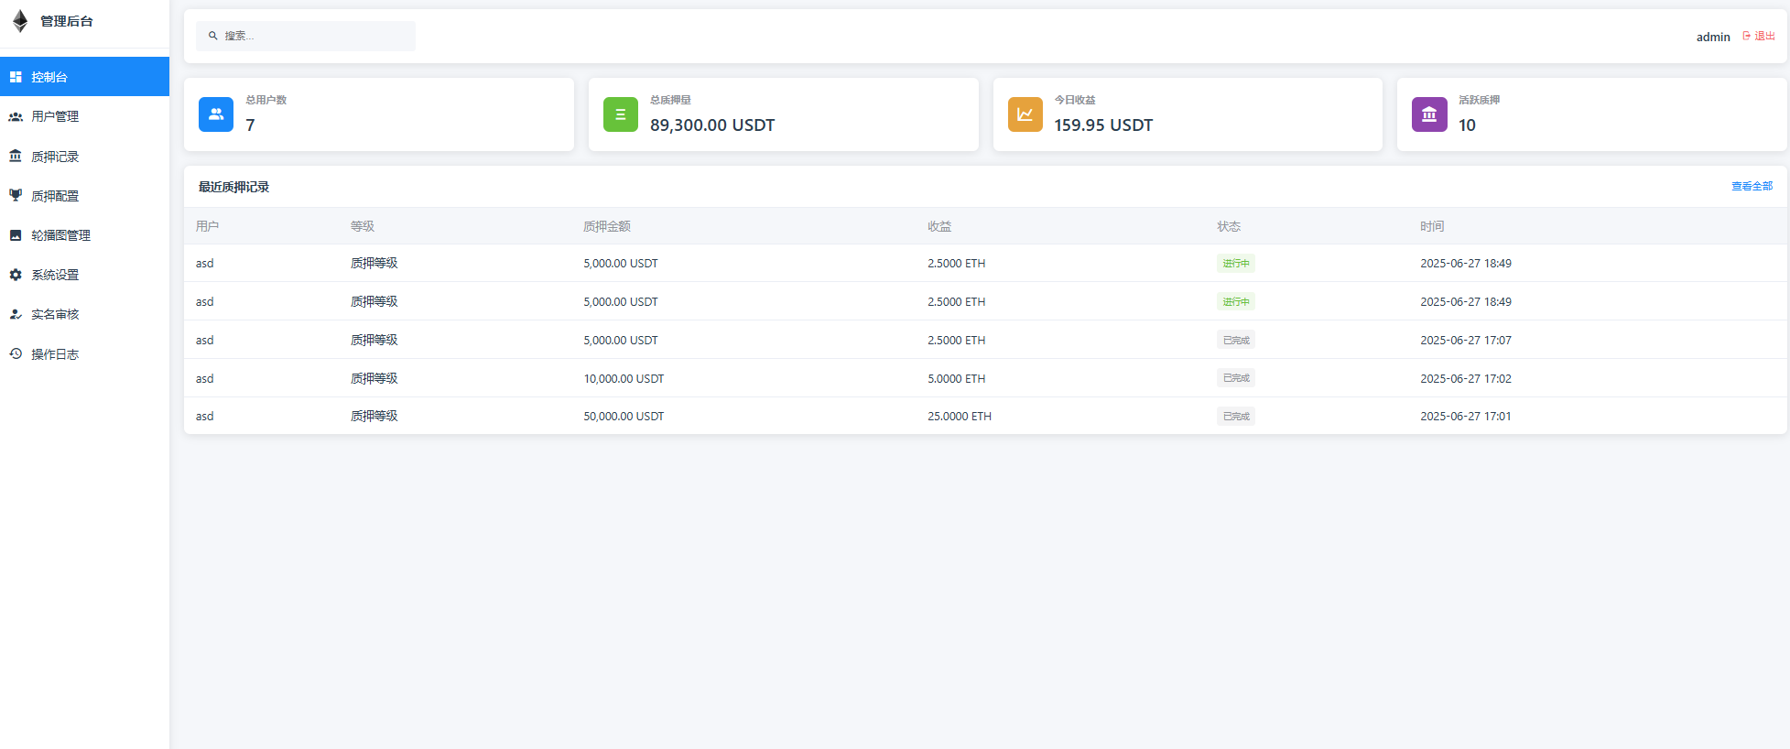Click the green list icon on 总质押量 card
Image resolution: width=1790 pixels, height=749 pixels.
coord(620,114)
